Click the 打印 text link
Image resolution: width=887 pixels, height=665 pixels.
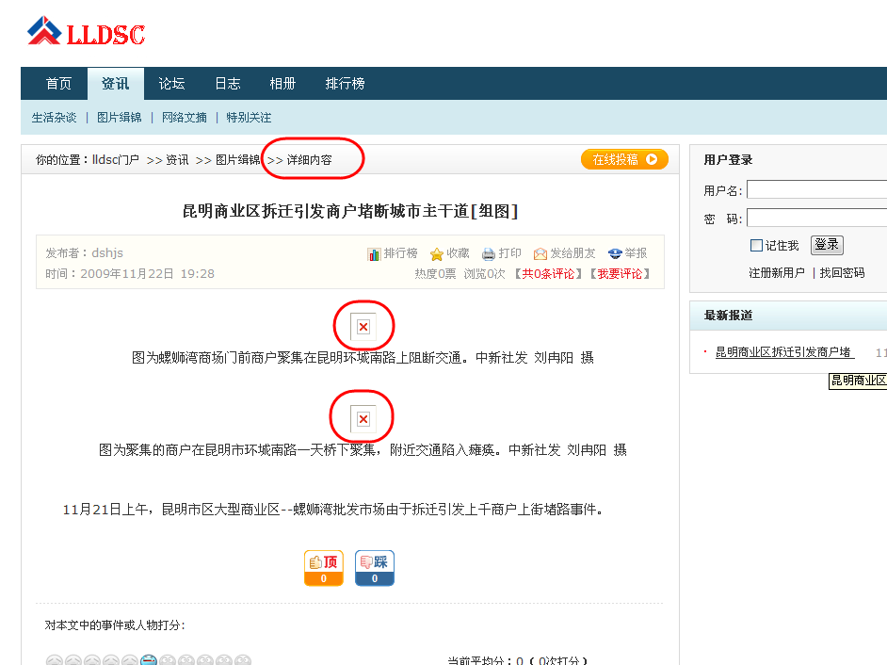pyautogui.click(x=509, y=253)
